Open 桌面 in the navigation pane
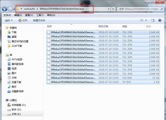This screenshot has height=120, width=166. tap(14, 37)
